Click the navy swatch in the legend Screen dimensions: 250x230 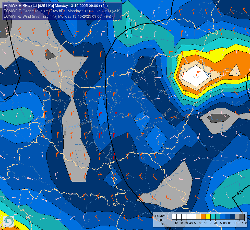pos(232,217)
